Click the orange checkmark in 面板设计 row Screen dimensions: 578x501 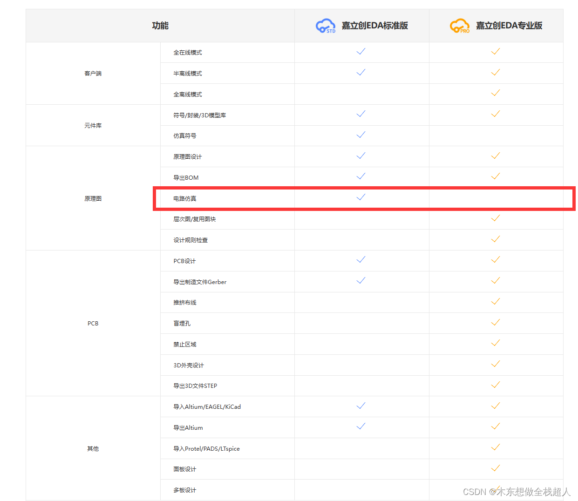[x=496, y=468]
